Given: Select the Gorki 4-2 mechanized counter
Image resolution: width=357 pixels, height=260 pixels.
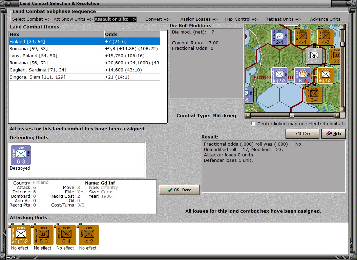Looking at the screenshot, I should (x=87, y=235).
